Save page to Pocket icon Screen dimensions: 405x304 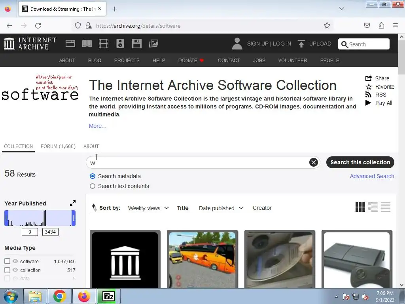[x=367, y=25]
